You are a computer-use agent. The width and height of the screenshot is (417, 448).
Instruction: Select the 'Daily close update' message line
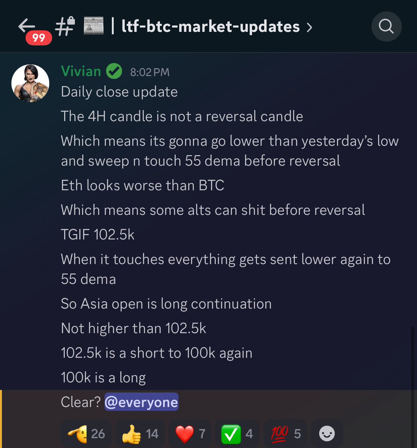pos(119,92)
